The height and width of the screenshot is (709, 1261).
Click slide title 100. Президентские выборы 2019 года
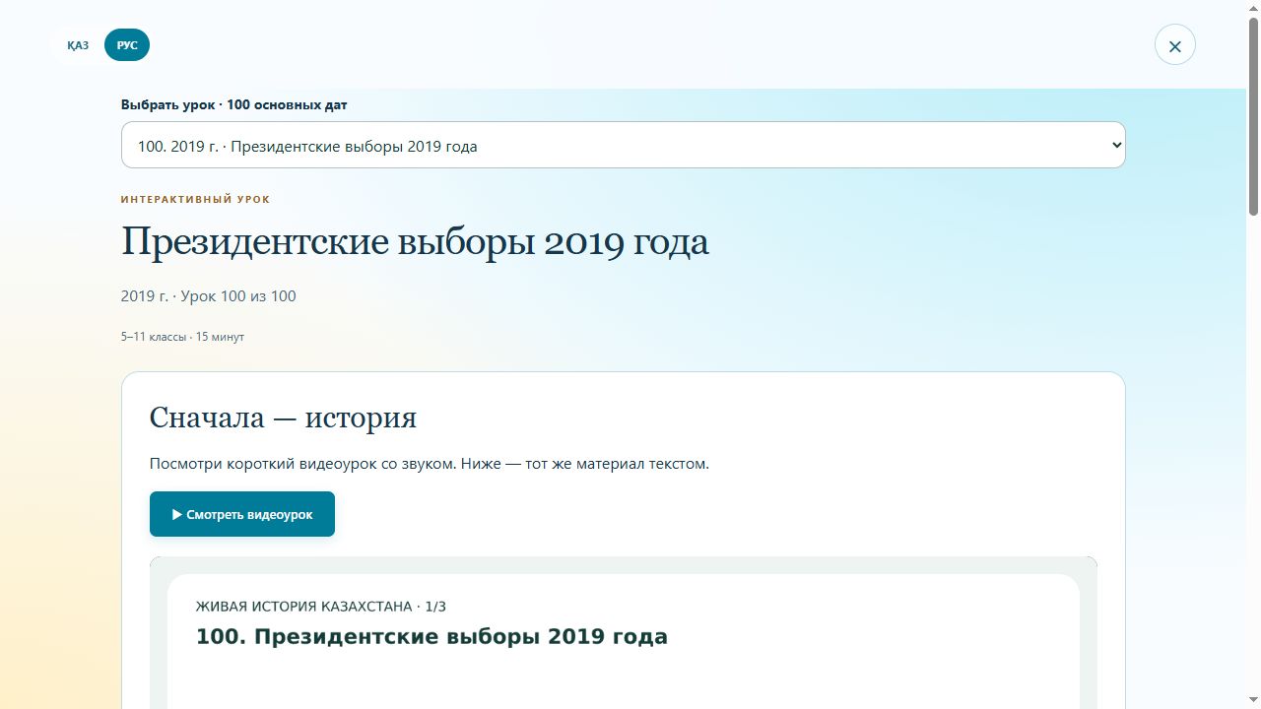431,637
